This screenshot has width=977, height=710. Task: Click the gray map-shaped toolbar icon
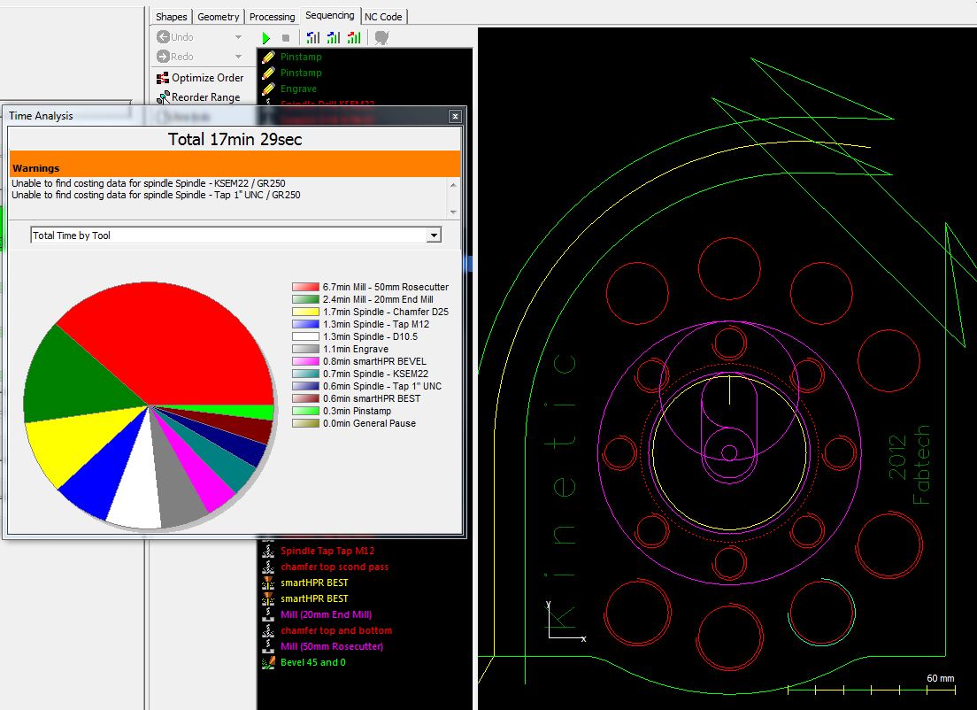(x=382, y=38)
